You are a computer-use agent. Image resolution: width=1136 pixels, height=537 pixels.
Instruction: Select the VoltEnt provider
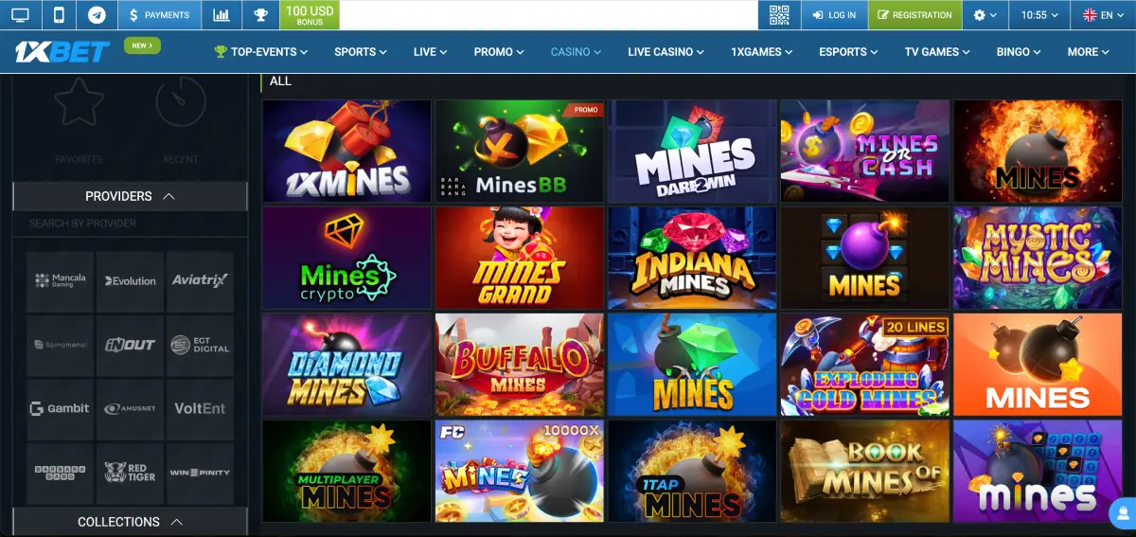pyautogui.click(x=200, y=409)
